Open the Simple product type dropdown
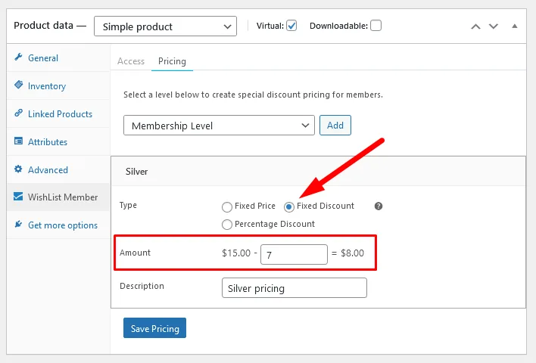Screen dimensions: 536x363 click(165, 26)
